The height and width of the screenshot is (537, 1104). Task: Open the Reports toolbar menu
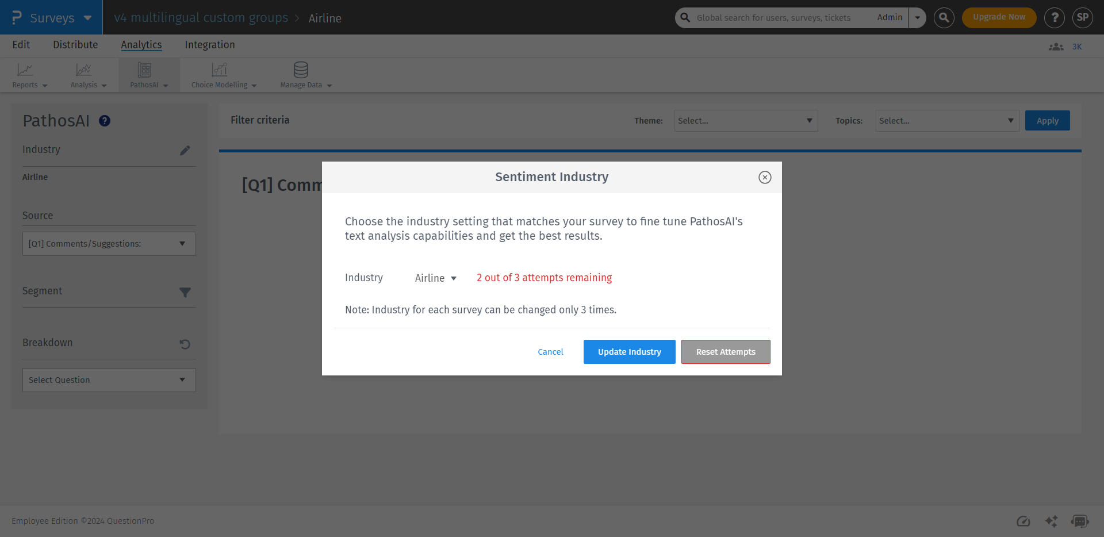28,75
